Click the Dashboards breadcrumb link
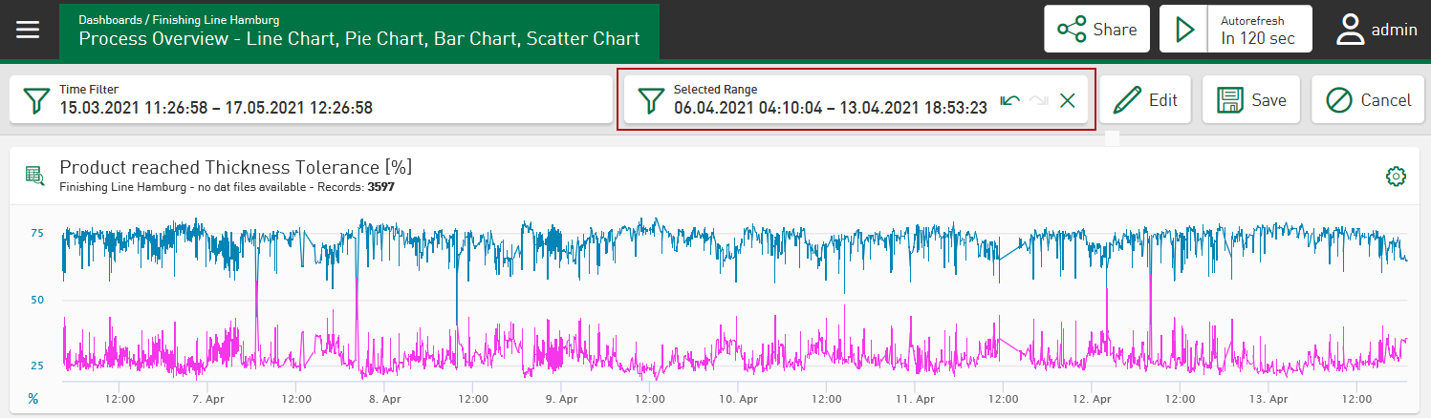The height and width of the screenshot is (418, 1431). [108, 19]
